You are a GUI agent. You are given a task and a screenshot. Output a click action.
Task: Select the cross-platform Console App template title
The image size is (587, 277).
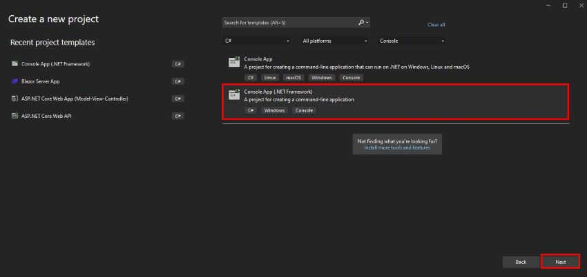(258, 59)
